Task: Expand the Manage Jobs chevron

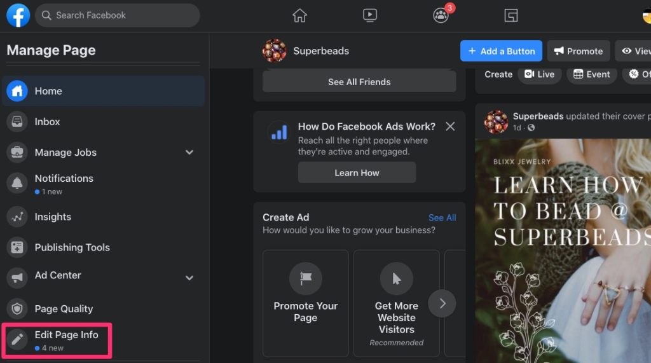Action: [189, 152]
